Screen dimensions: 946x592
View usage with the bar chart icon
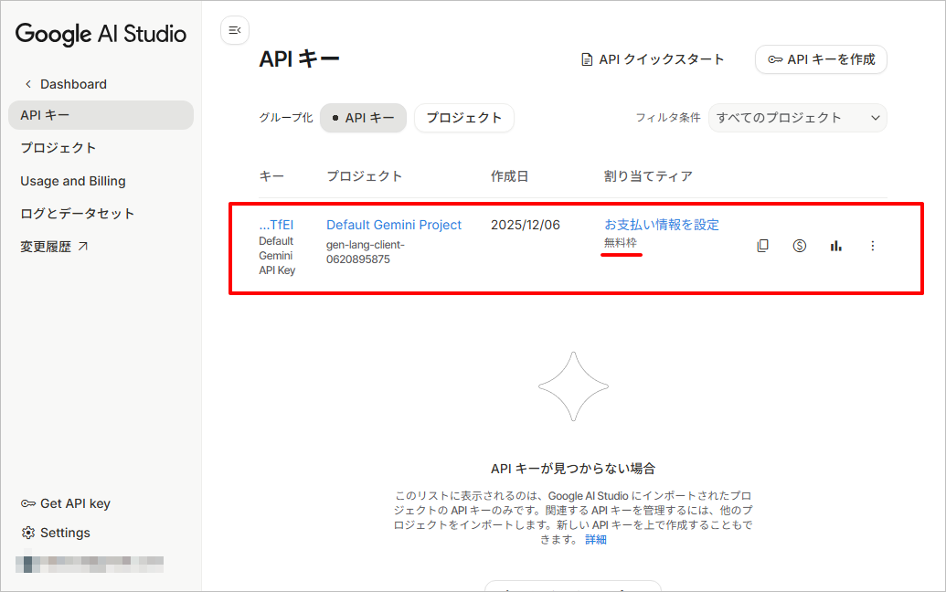click(x=835, y=246)
